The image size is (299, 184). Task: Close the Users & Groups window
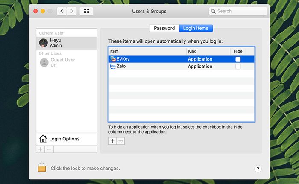[x=35, y=11]
